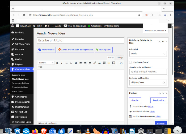Open WP Show Posts menu
Viewport: 186px width, 134px height.
[x=22, y=44]
